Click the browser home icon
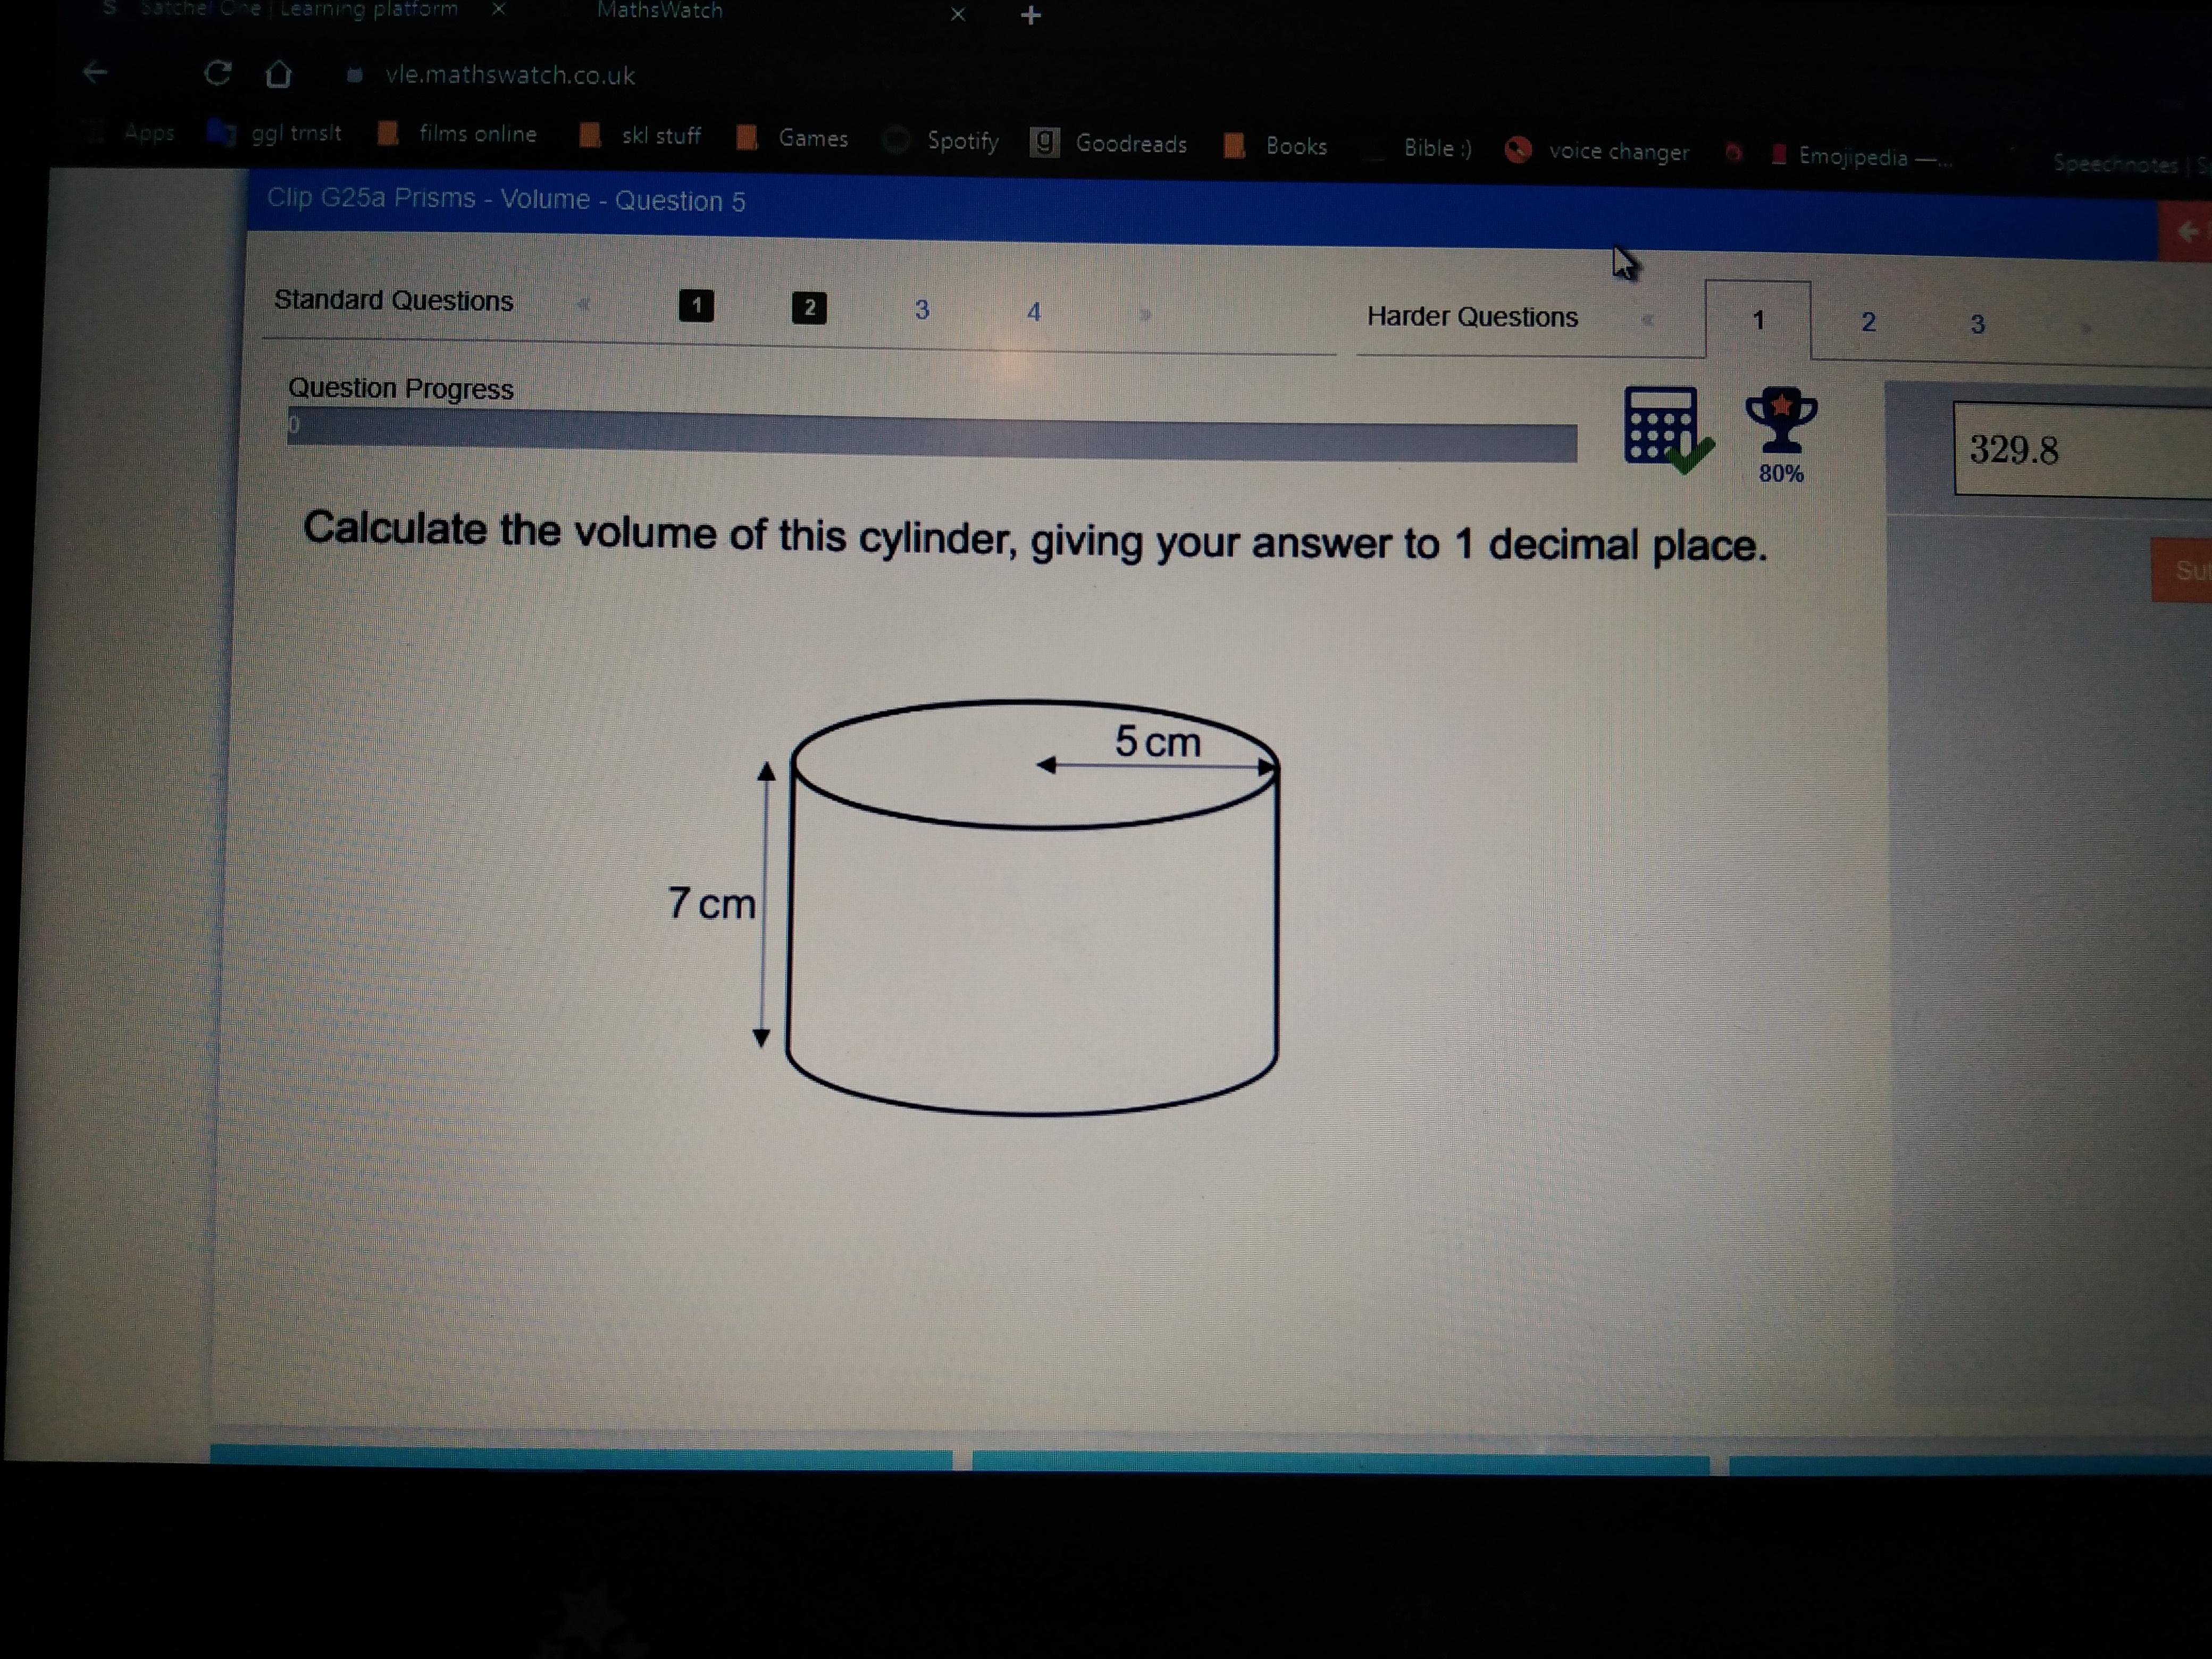2212x1659 pixels. 279,74
